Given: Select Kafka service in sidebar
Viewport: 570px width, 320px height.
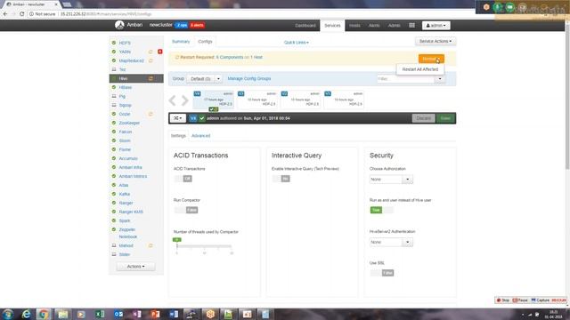Looking at the screenshot, I should (x=125, y=194).
